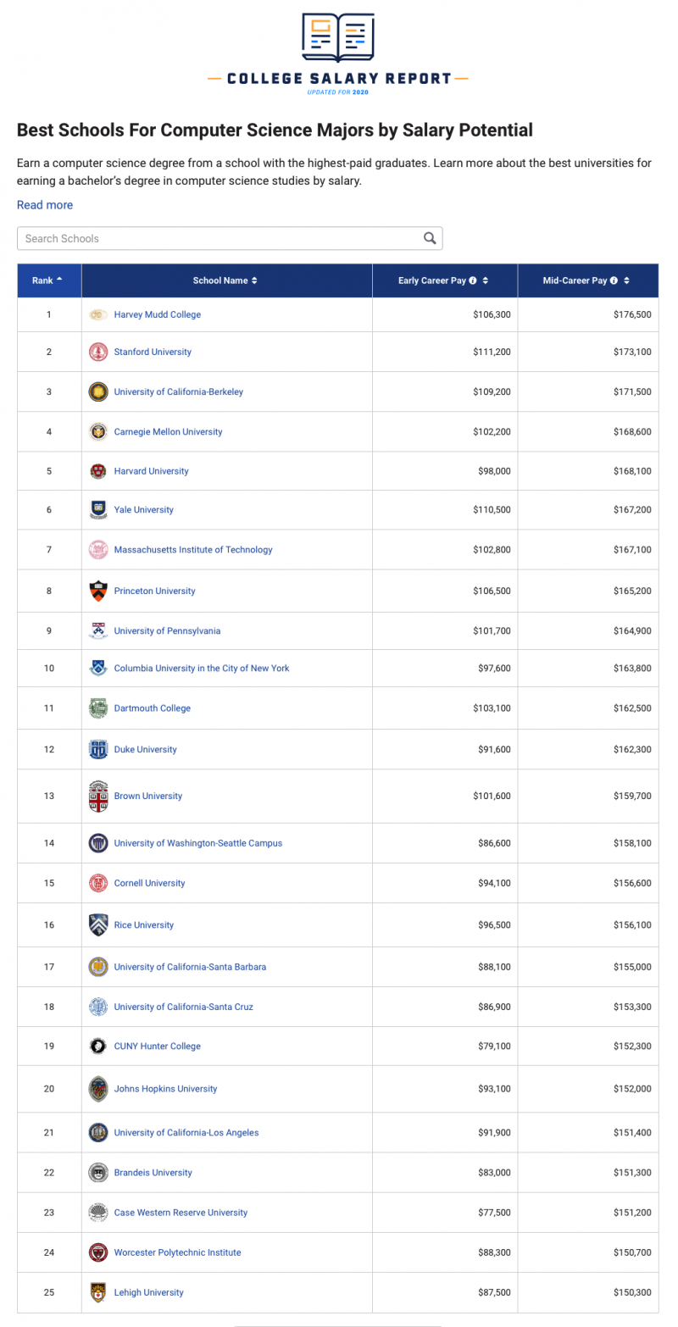
Task: Click the search magnifier icon
Action: point(430,238)
